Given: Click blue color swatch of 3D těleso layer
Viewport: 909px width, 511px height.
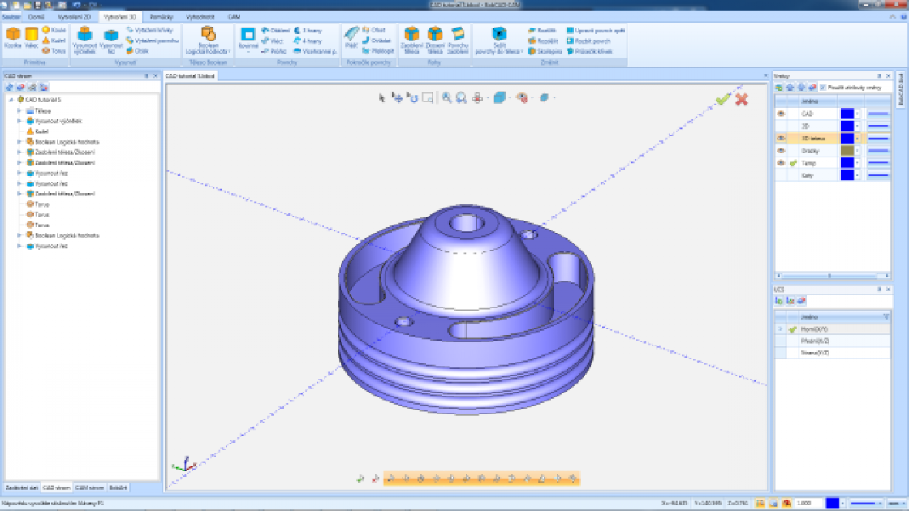Looking at the screenshot, I should (x=847, y=138).
